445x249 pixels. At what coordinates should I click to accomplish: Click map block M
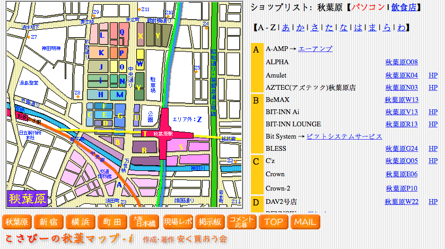pyautogui.click(x=120, y=95)
